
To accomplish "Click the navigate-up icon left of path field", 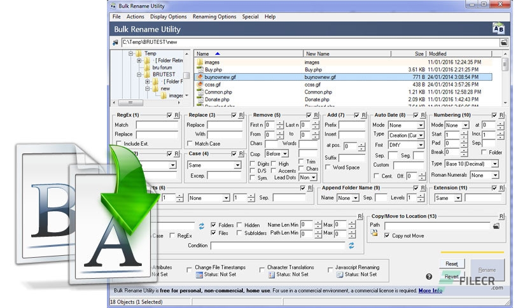I will (x=115, y=43).
